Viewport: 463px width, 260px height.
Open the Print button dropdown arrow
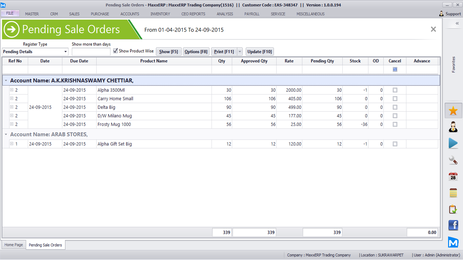point(240,51)
